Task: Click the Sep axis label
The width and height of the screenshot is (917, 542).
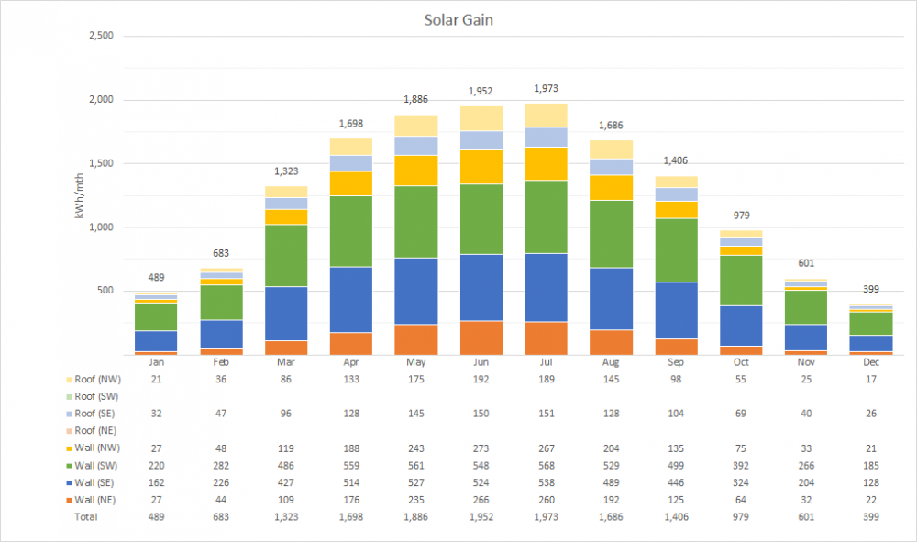Action: point(676,362)
